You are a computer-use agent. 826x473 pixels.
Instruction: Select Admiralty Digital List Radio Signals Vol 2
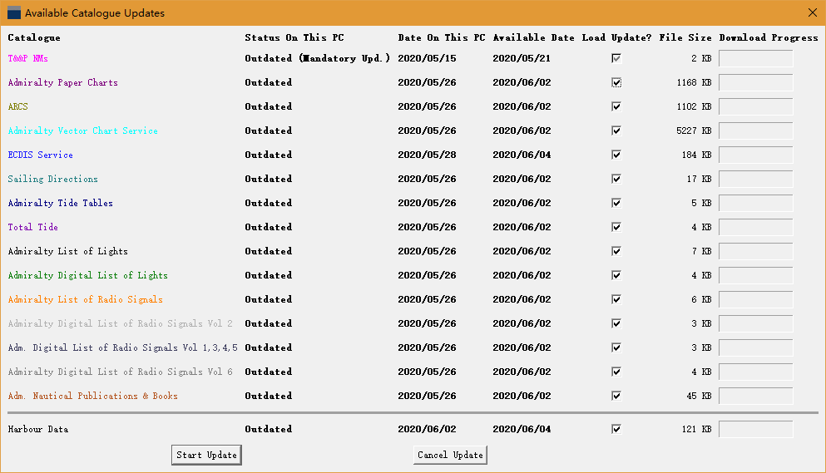[120, 323]
